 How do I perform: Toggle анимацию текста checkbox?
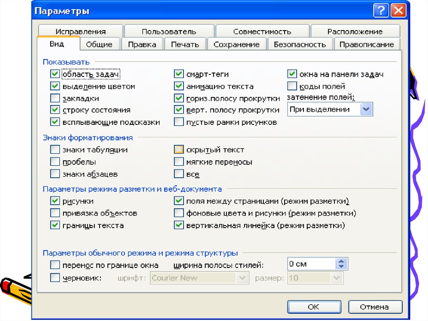click(x=179, y=86)
